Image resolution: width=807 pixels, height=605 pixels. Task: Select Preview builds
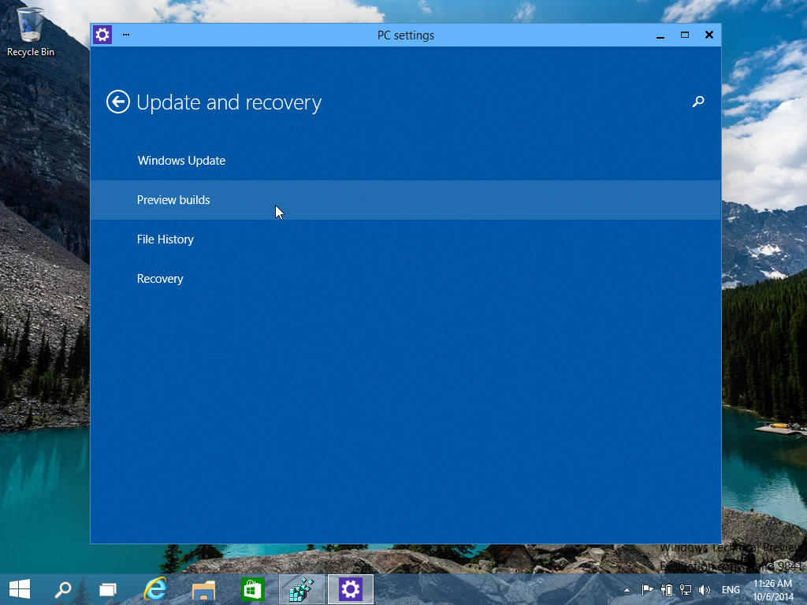406,200
